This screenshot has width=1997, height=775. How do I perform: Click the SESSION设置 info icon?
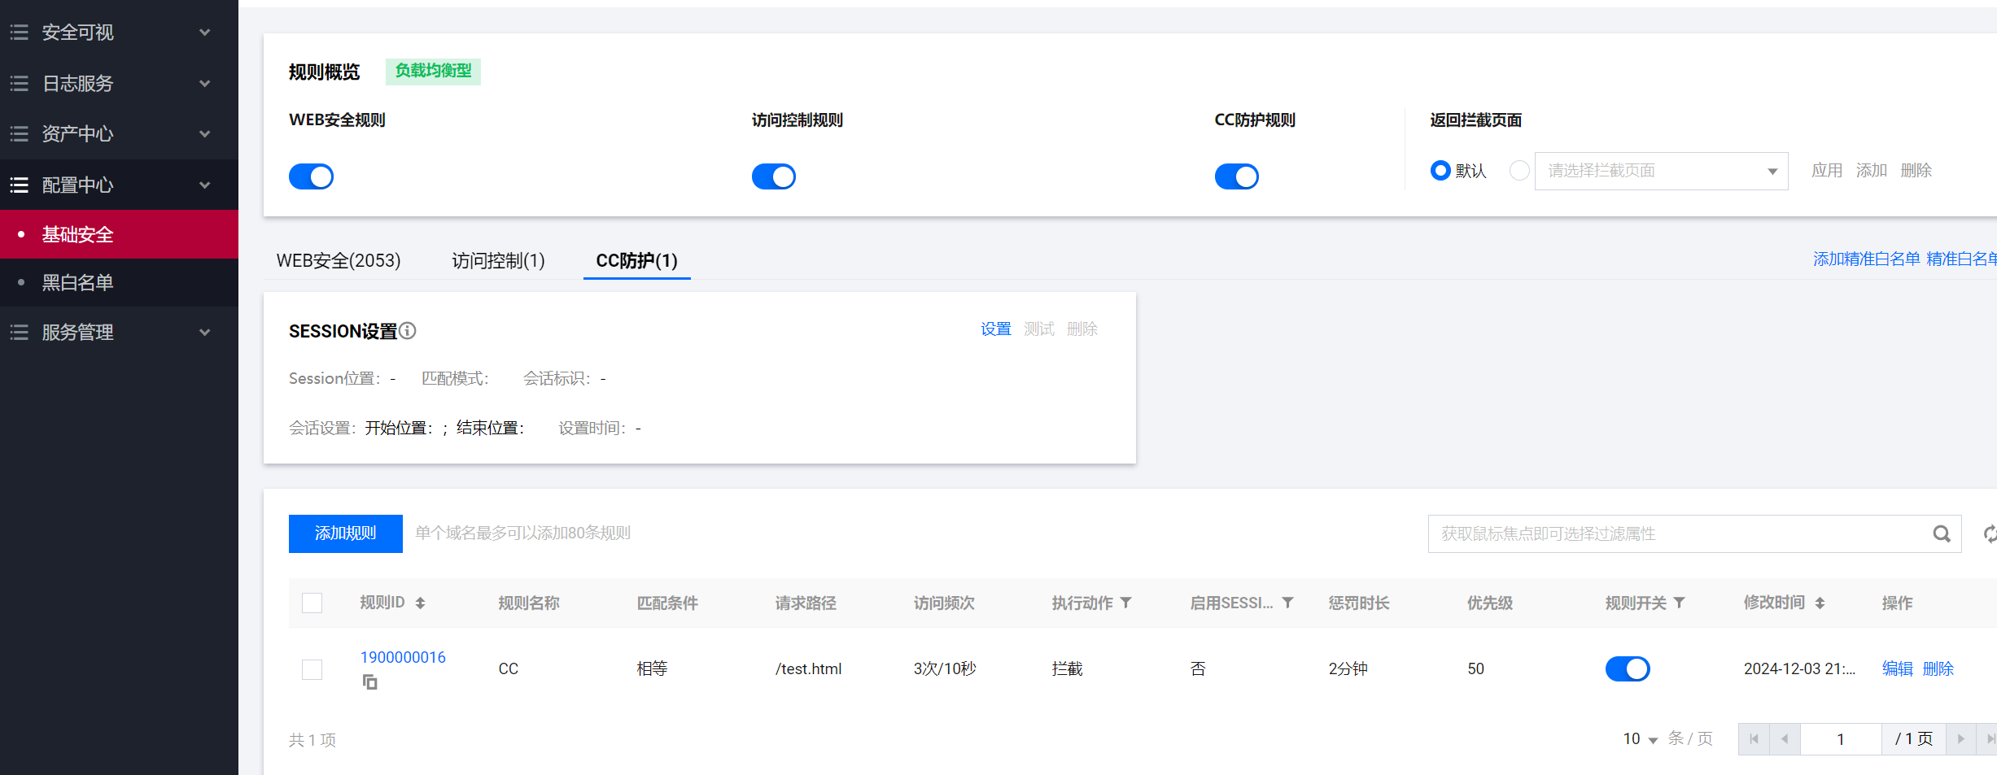point(408,331)
